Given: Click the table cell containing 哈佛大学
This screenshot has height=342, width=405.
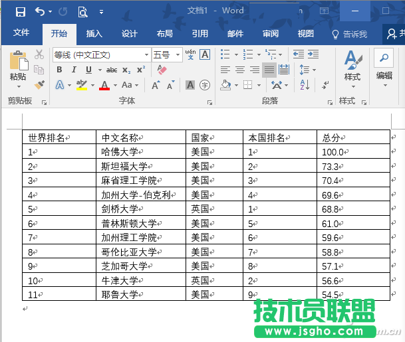Looking at the screenshot, I should point(141,151).
